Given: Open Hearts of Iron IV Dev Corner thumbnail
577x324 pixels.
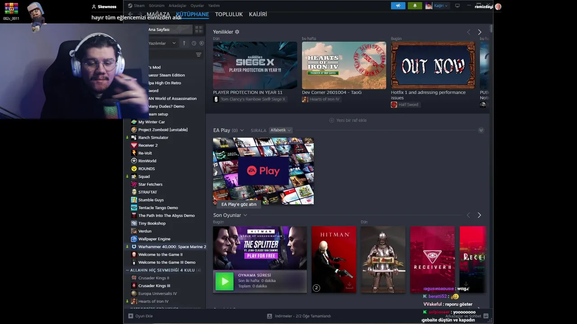Looking at the screenshot, I should coord(344,65).
